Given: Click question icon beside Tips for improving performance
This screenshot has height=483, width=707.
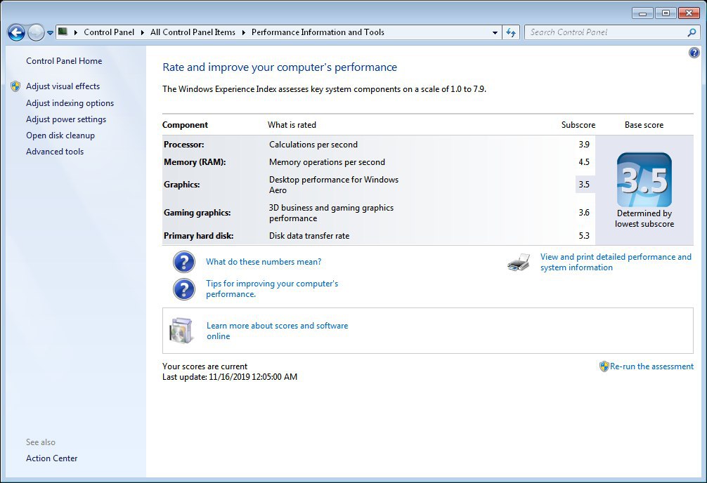Looking at the screenshot, I should [184, 289].
